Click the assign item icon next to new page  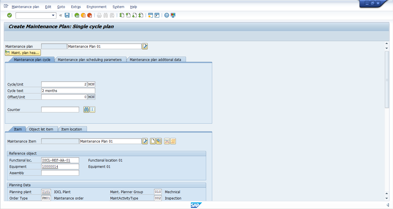pyautogui.click(x=159, y=141)
